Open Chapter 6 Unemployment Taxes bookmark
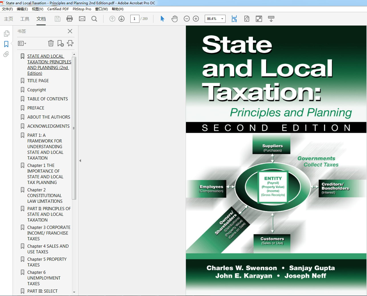Screen dimensions: 367x296 click(44, 278)
